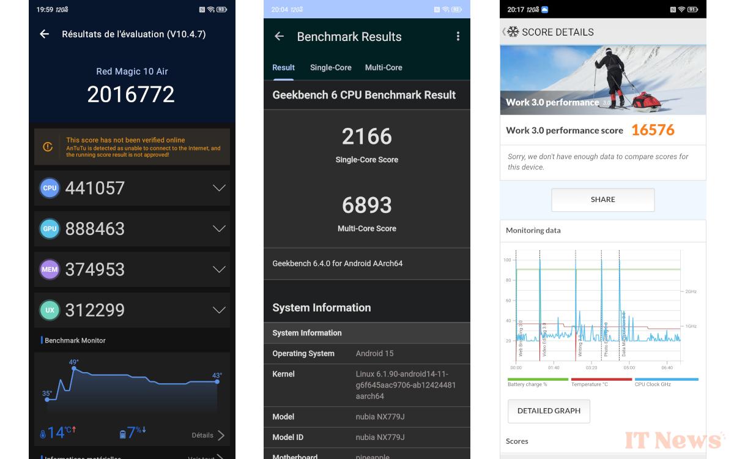Viewport: 734px width, 459px height.
Task: Click the 49° peak point on temperature graph
Action: (73, 368)
